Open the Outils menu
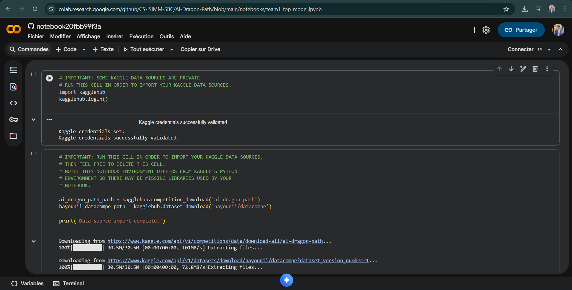Viewport: 572px width, 290px height. [167, 36]
